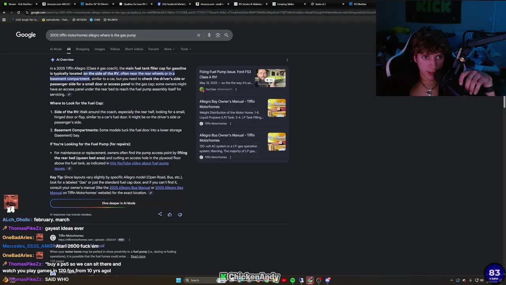Open the More search filters dropdown
Image resolution: width=506 pixels, height=285 pixels.
(169, 49)
